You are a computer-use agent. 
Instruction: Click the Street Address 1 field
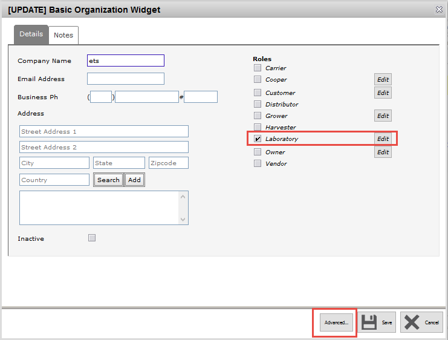click(x=104, y=131)
